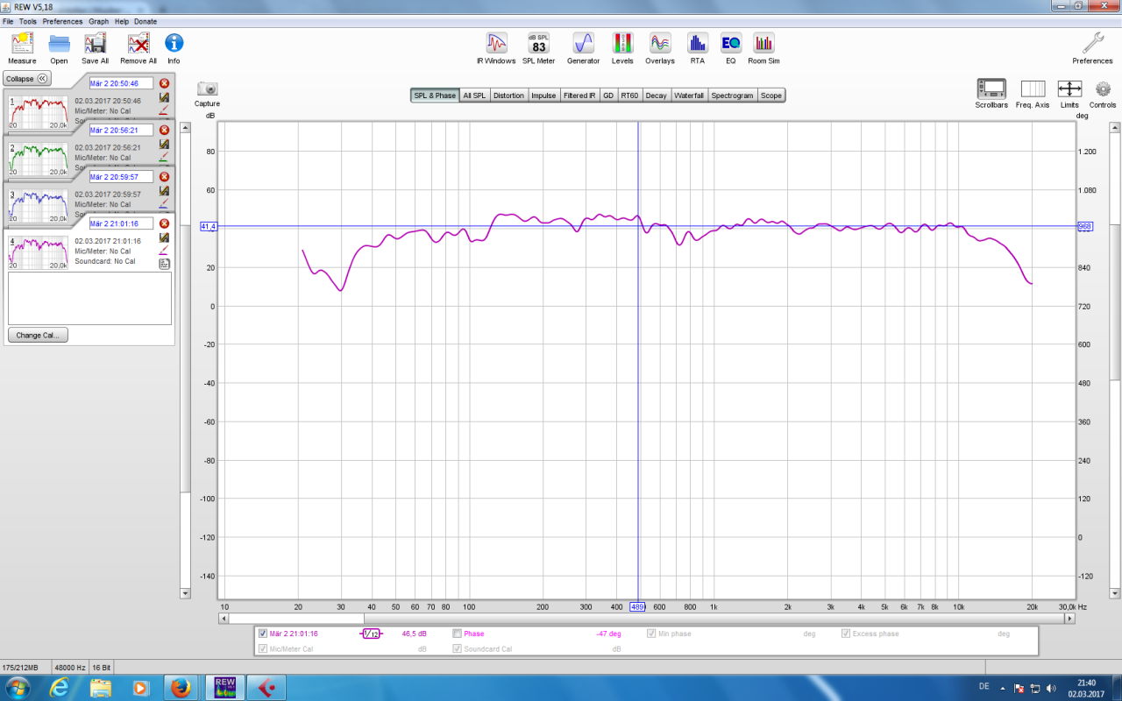Open the Room Sim tool
This screenshot has height=701, width=1122.
tap(763, 48)
